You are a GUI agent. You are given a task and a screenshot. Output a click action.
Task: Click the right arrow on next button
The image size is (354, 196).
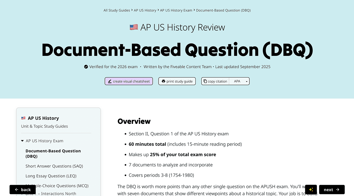point(338,190)
